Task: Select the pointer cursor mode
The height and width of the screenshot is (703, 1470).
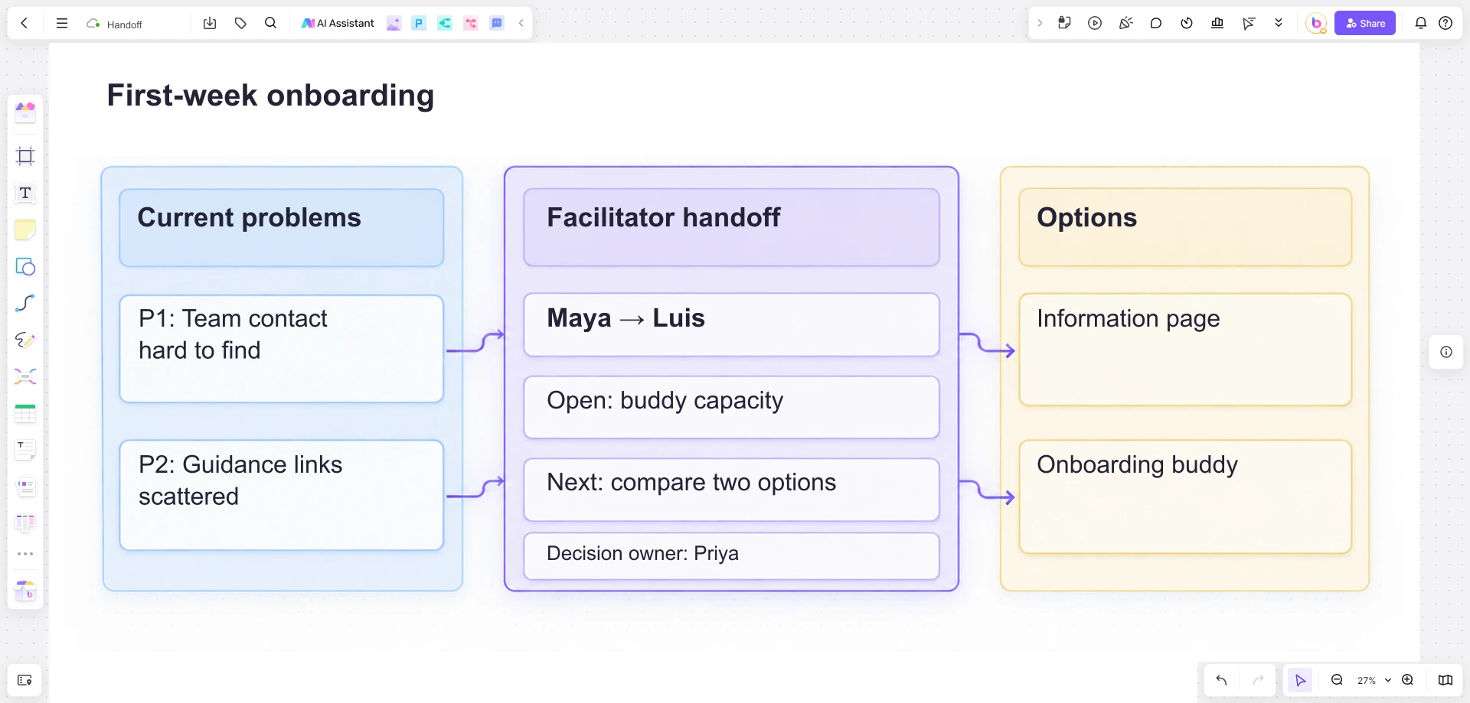Action: (1300, 680)
